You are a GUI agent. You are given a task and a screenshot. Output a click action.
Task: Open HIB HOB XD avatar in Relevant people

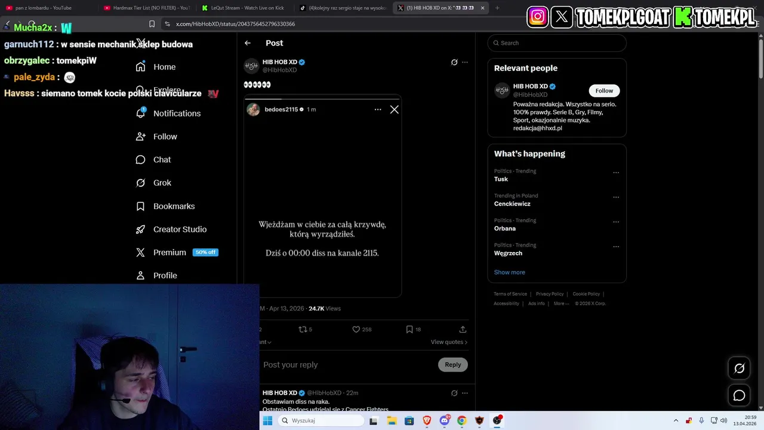pos(502,91)
